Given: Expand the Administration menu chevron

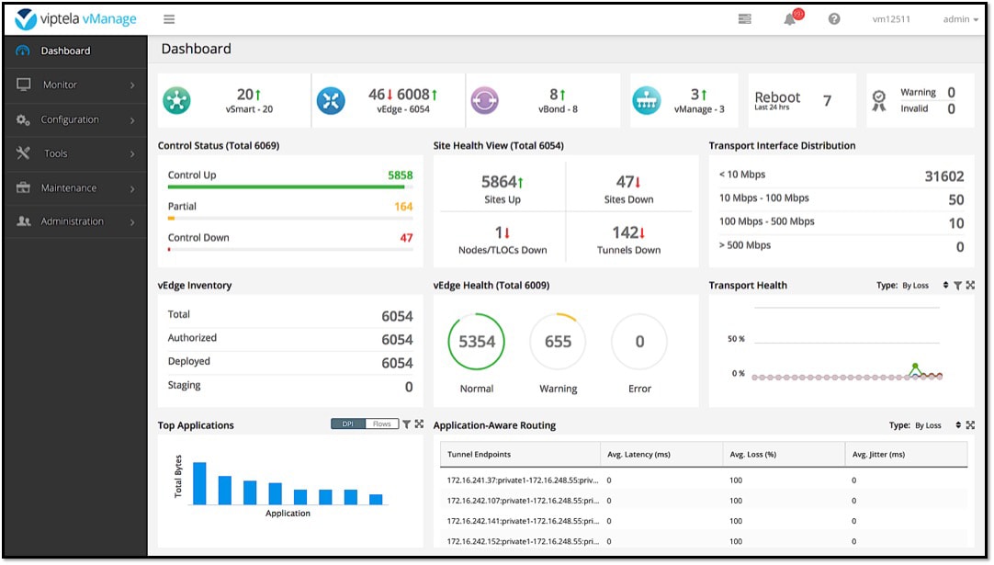Looking at the screenshot, I should (x=132, y=222).
